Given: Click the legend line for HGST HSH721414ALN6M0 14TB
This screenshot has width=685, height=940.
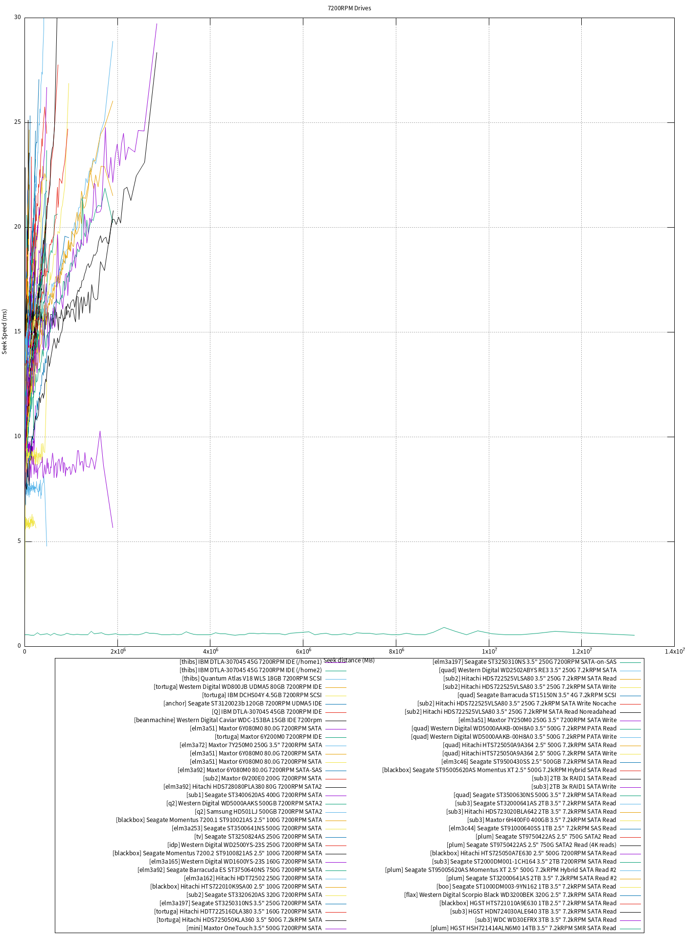Looking at the screenshot, I should 630,928.
